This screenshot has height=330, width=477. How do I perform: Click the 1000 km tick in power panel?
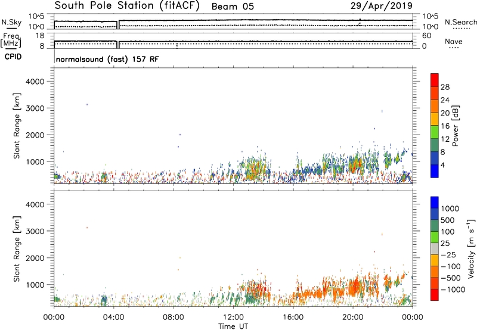point(35,161)
